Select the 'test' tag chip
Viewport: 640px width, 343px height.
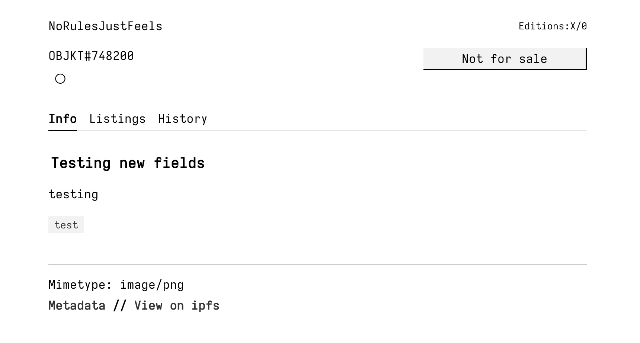pyautogui.click(x=66, y=224)
